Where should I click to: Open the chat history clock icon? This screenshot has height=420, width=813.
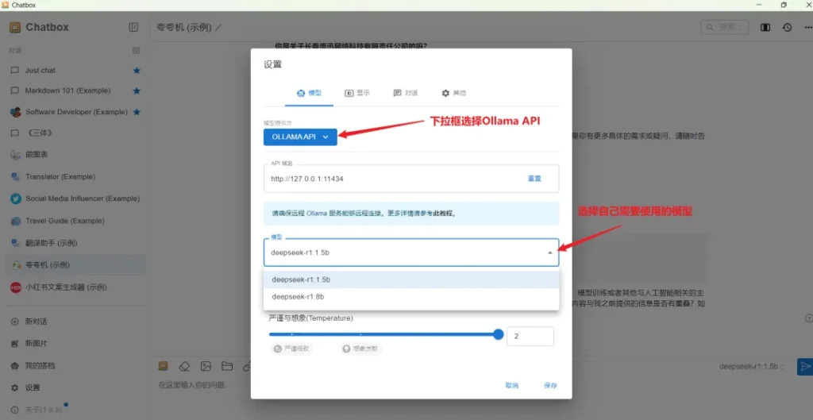pyautogui.click(x=787, y=27)
